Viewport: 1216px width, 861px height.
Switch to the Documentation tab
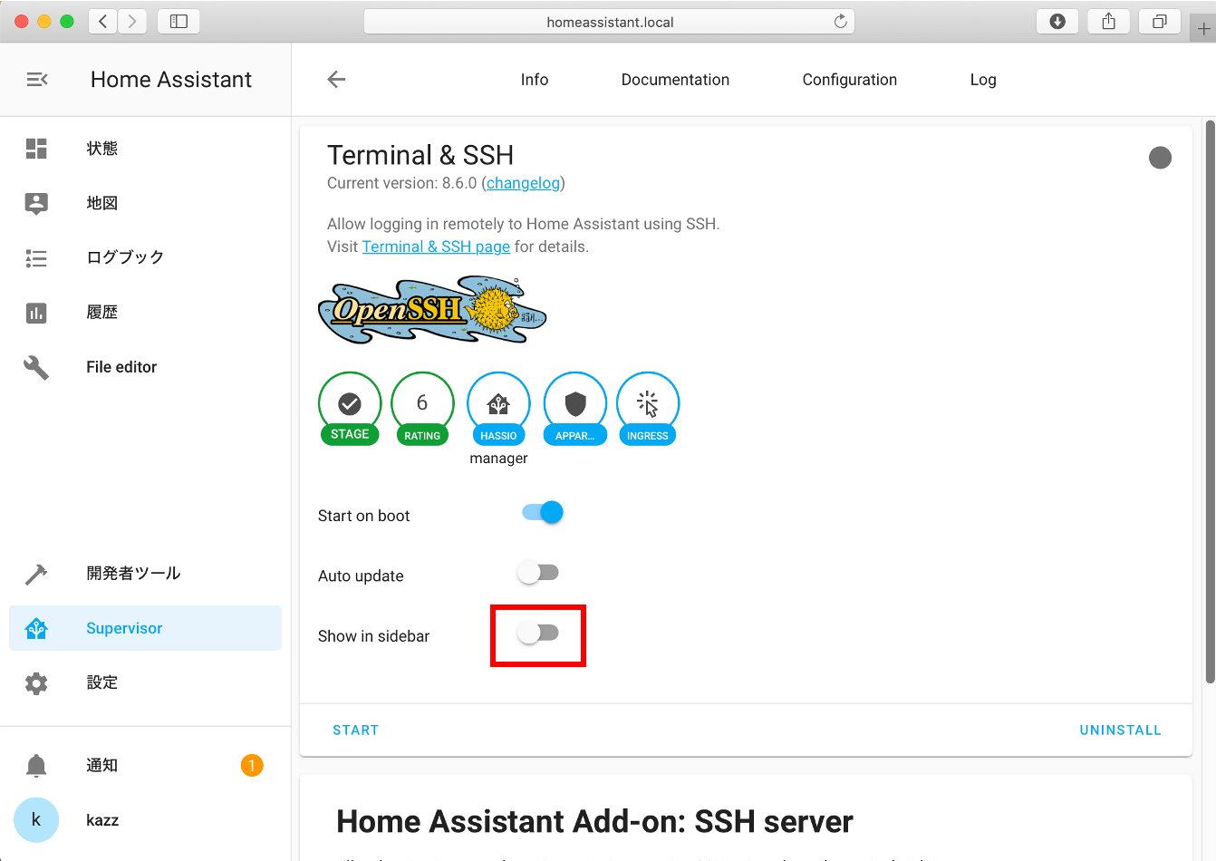tap(675, 80)
